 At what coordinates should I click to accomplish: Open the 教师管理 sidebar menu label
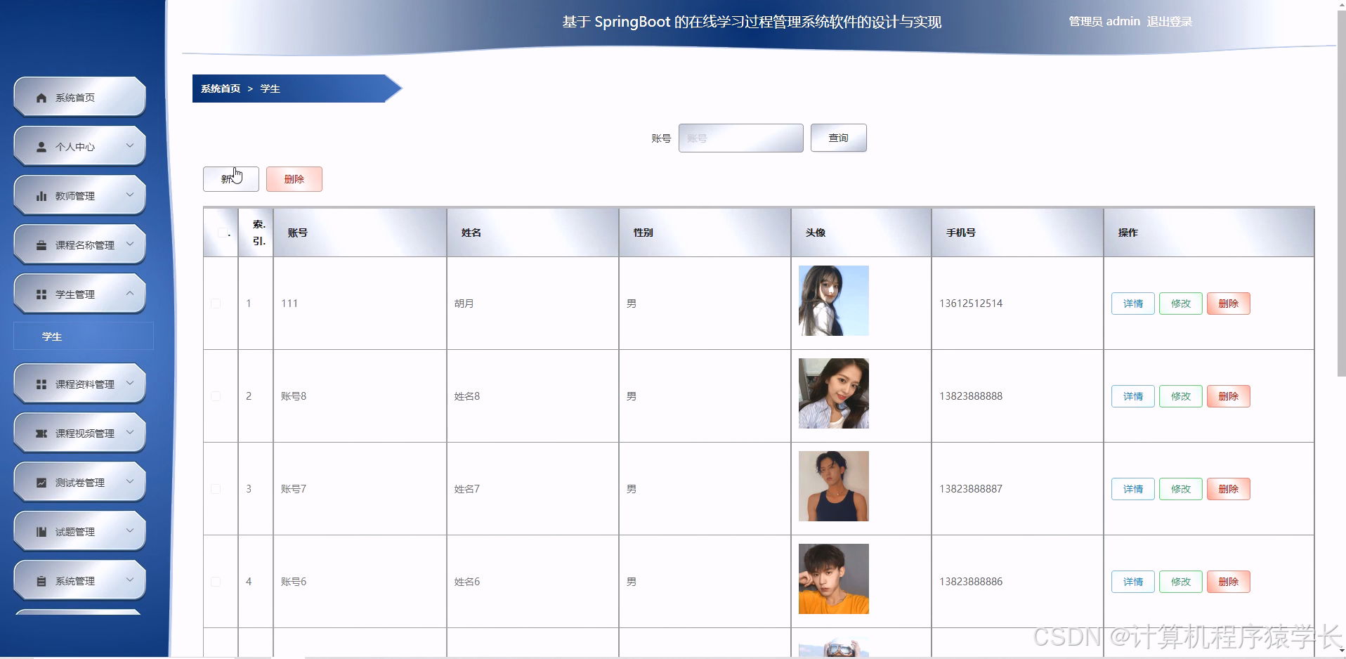pos(75,196)
